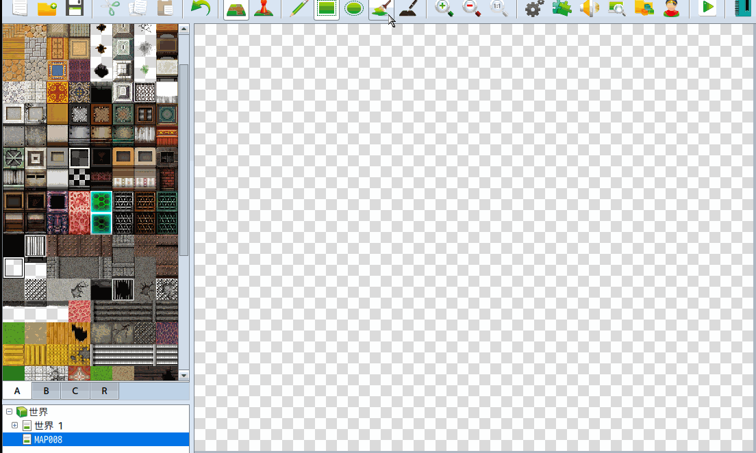Click the tileset palette scroll-down arrow
The image size is (756, 453).
(184, 376)
